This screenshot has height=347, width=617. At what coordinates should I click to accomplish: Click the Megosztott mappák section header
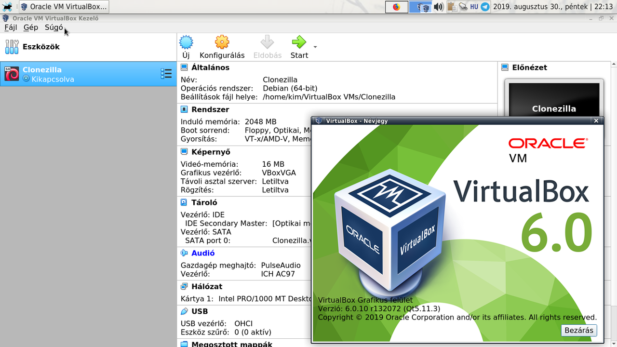coord(232,344)
